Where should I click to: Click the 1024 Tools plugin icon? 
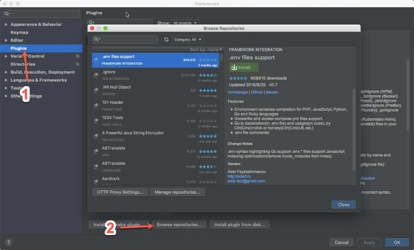(96, 121)
